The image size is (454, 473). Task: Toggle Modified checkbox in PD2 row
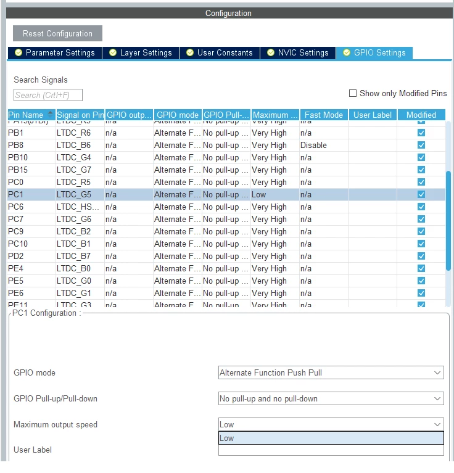421,256
